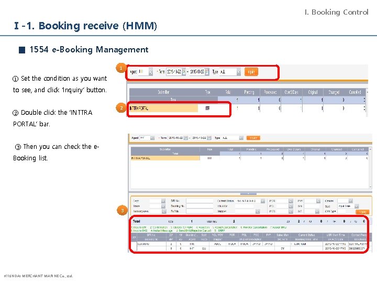
Task: Expand the PVY dropdown
Action: tap(318, 201)
